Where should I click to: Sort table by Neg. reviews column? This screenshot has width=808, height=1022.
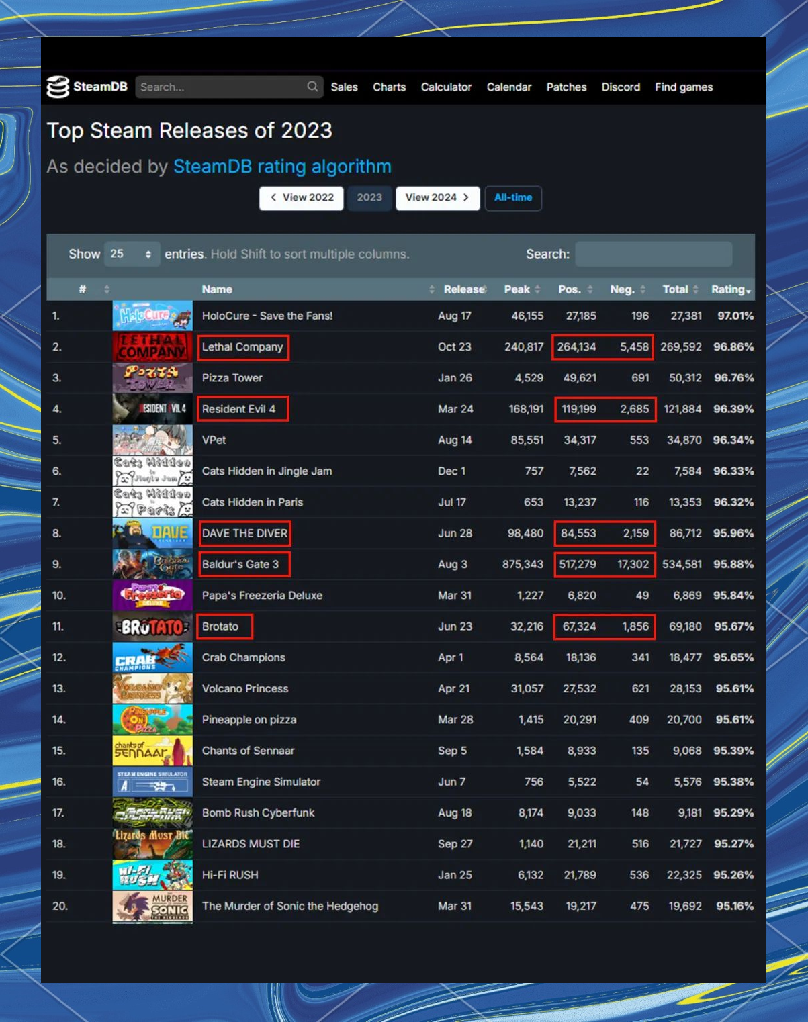622,289
